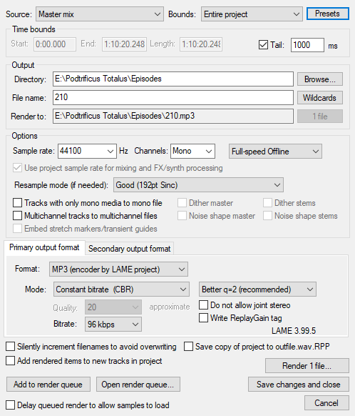Click the Render 1 file... button
355x416 pixels.
(307, 366)
